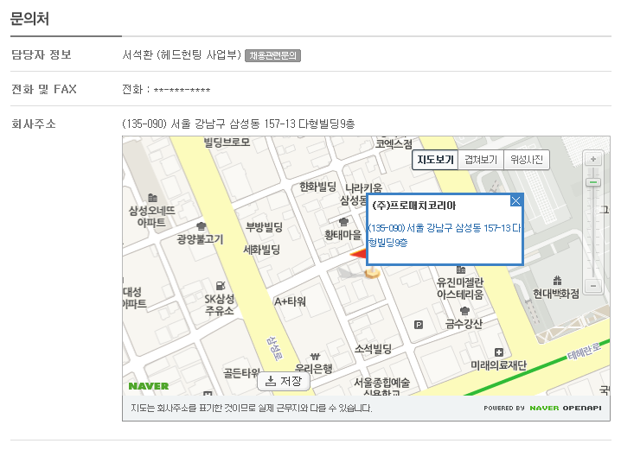Click the zoom in plus button
The height and width of the screenshot is (450, 621).
[x=592, y=159]
